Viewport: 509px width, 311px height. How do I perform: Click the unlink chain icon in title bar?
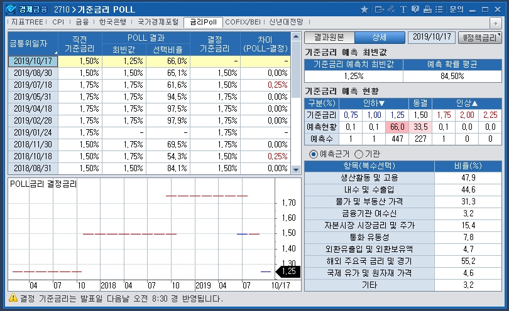tap(391, 10)
